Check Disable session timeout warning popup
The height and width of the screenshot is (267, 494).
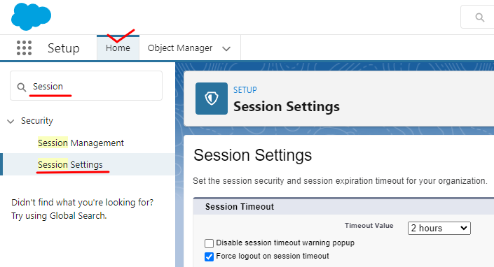point(209,243)
